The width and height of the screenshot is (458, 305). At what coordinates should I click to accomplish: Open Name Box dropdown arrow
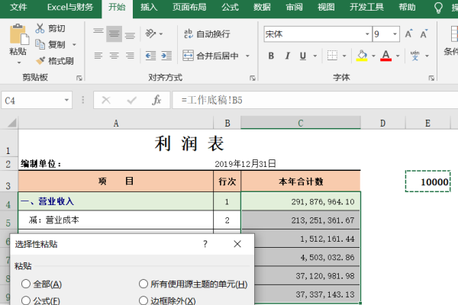(x=66, y=100)
